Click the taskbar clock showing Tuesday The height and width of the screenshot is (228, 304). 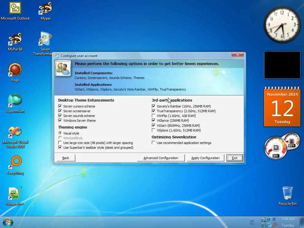[x=288, y=222]
